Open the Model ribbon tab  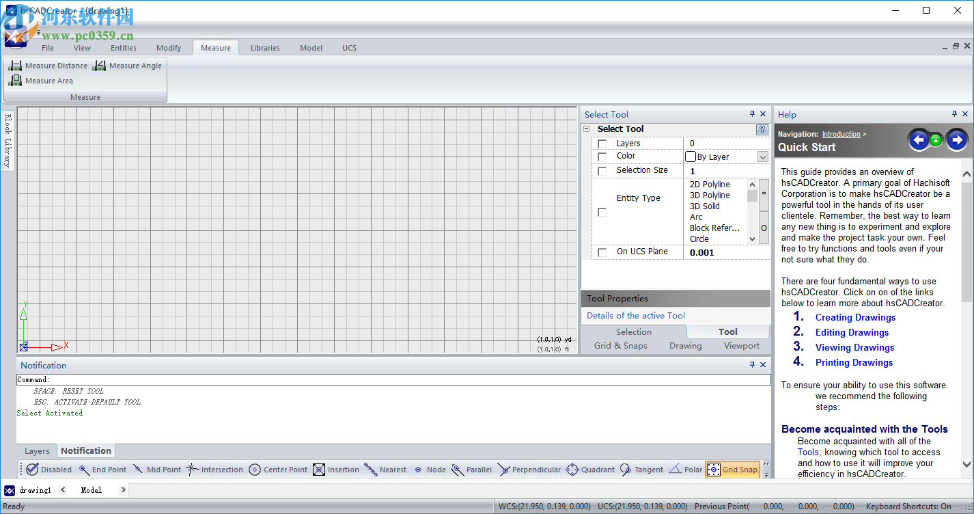point(311,48)
